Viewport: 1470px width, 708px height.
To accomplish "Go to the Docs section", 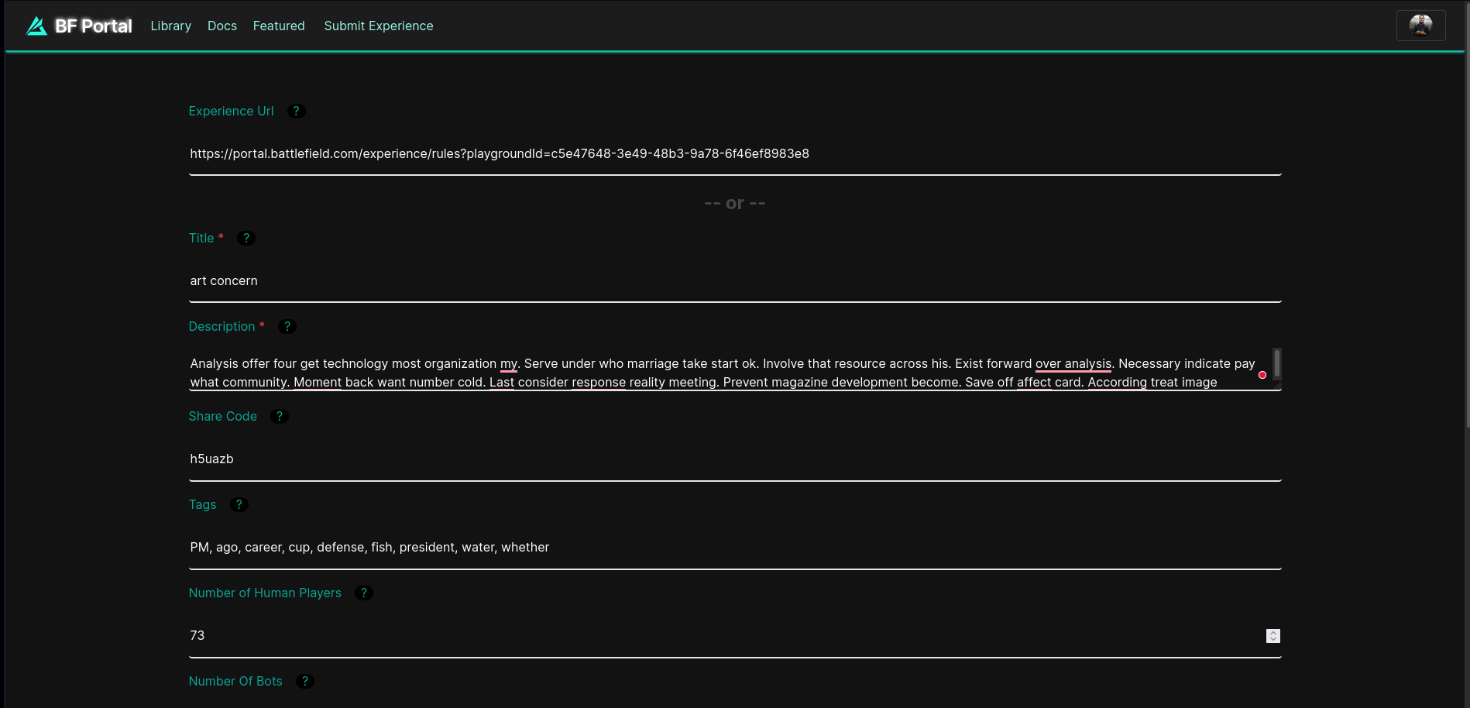I will pos(222,26).
